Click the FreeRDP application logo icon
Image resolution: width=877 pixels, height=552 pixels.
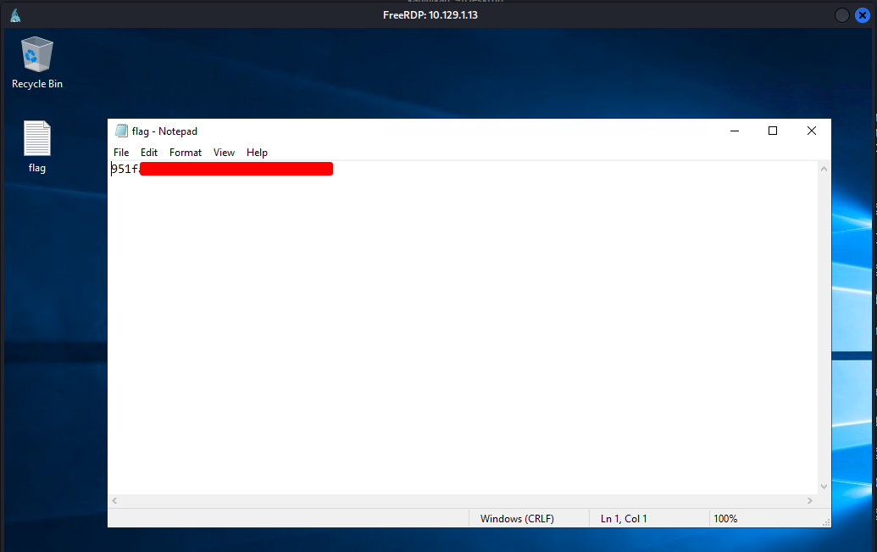15,15
